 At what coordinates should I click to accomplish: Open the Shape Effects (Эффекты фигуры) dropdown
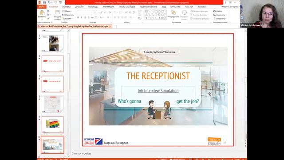[x=200, y=19]
